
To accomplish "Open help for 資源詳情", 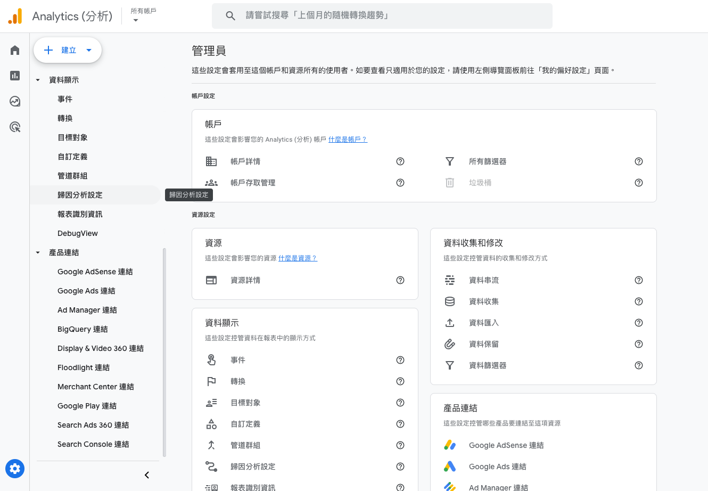I will (400, 280).
